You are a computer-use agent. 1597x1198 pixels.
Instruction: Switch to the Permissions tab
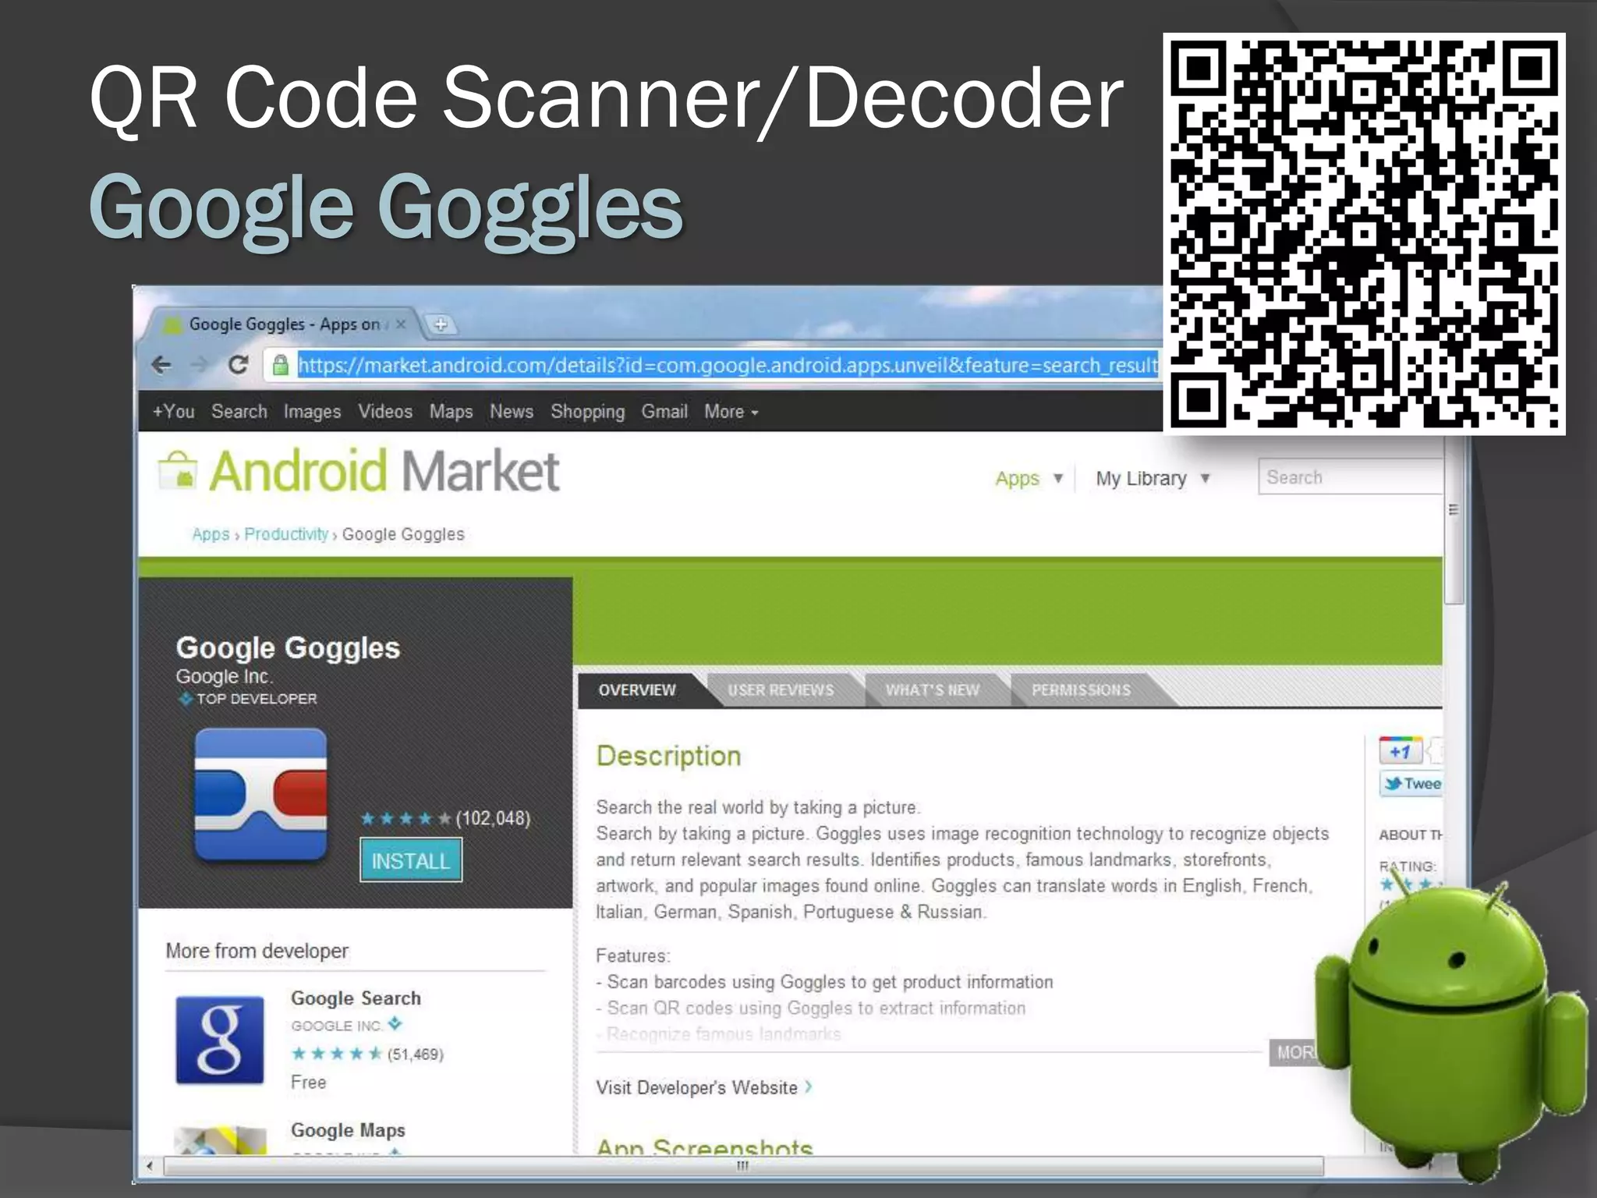point(1081,690)
